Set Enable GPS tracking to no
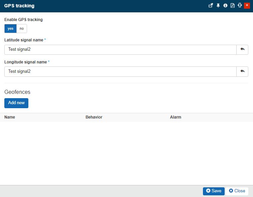Screen dimensions: 253x197 pos(22,29)
